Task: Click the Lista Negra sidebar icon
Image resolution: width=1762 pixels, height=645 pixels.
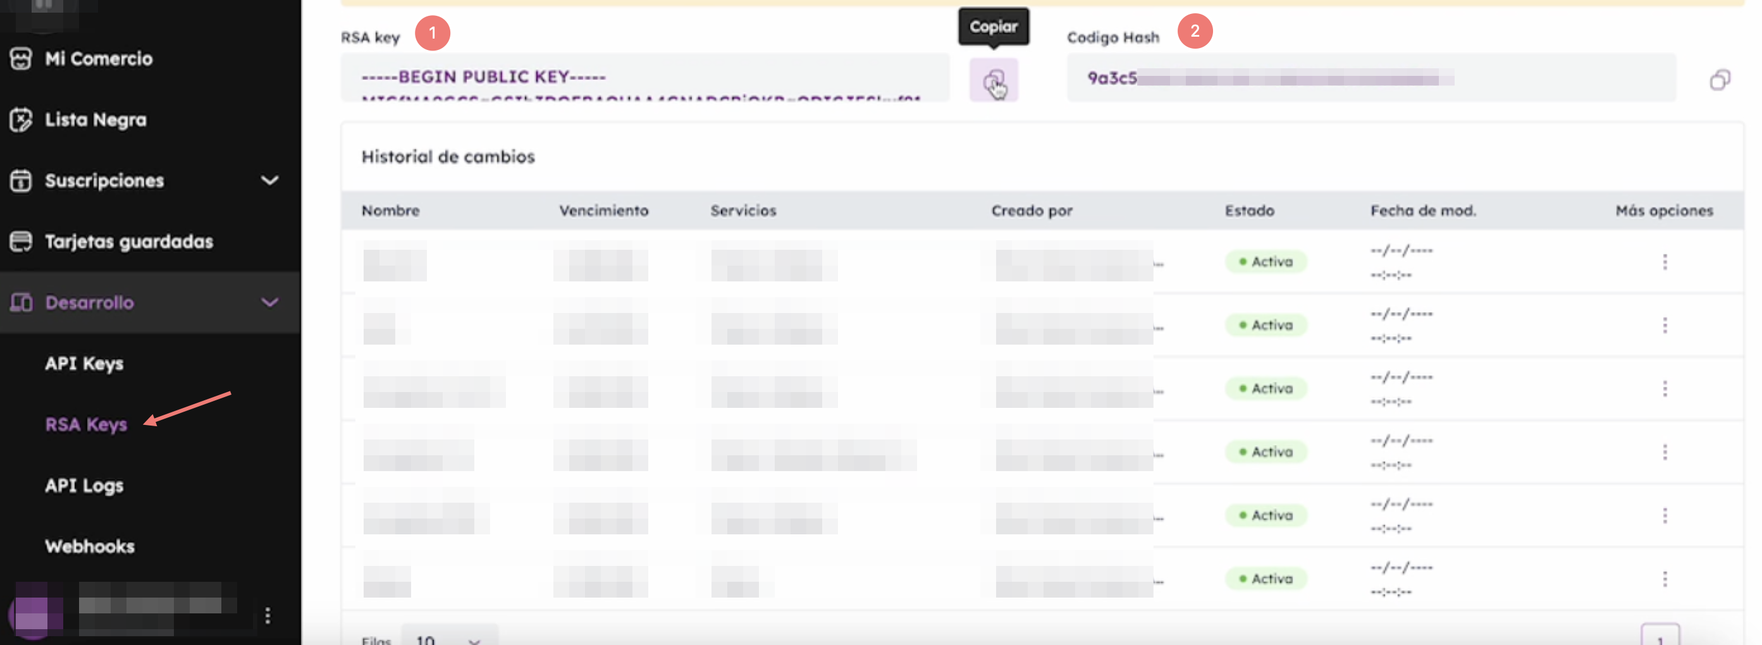Action: pyautogui.click(x=20, y=120)
